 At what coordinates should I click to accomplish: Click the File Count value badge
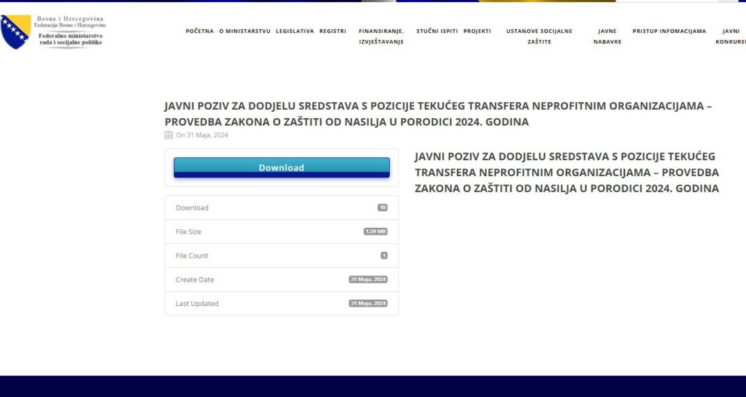pos(384,256)
